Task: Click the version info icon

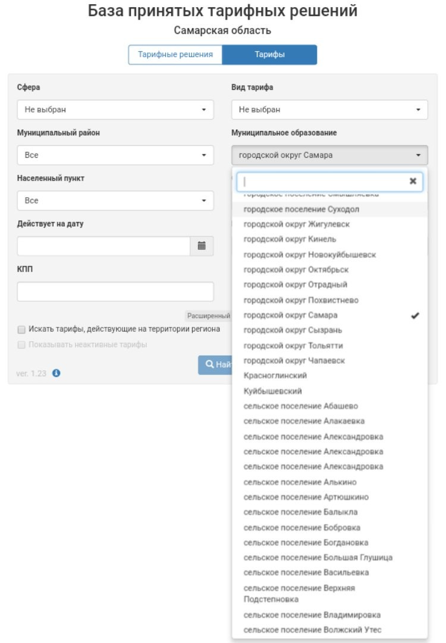Action: click(x=56, y=373)
